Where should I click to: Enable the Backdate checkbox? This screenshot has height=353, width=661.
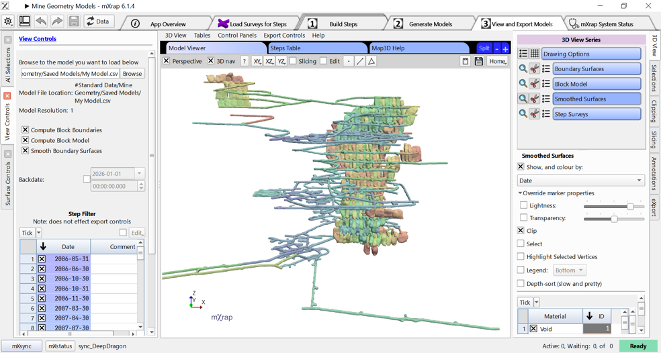[x=87, y=179]
